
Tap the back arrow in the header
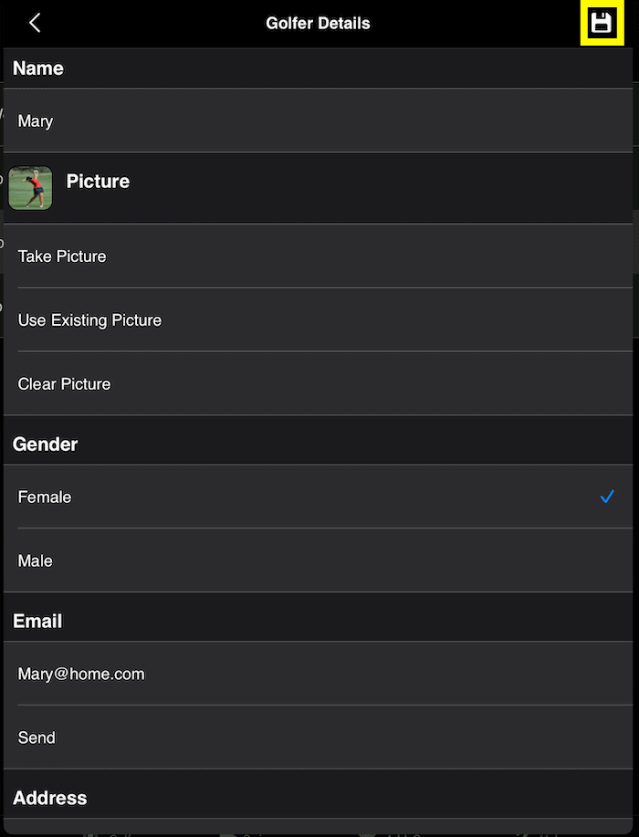[x=35, y=23]
